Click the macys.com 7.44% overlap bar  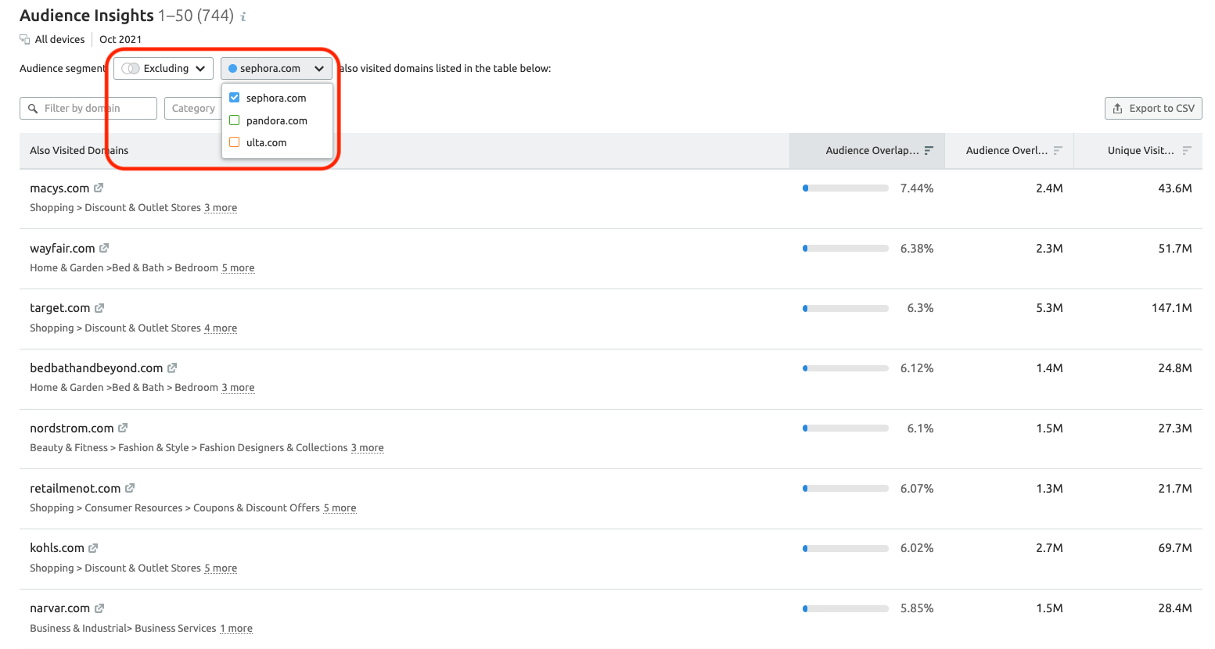(846, 188)
